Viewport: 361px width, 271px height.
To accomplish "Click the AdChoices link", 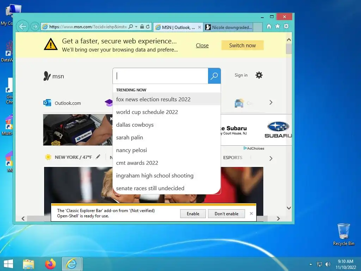I will point(254,149).
